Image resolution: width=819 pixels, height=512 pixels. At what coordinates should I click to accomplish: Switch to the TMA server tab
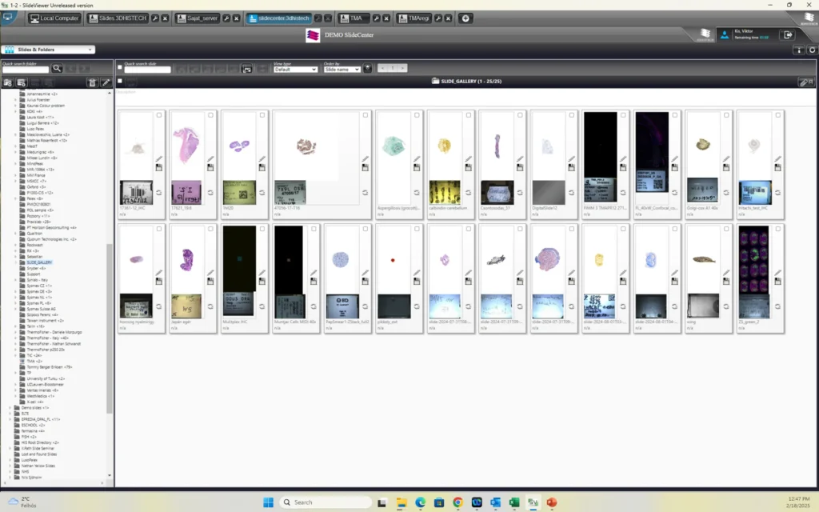coord(355,18)
